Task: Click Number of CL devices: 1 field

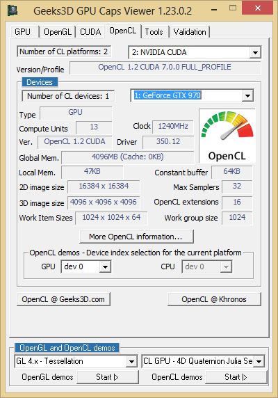Action: pos(68,96)
